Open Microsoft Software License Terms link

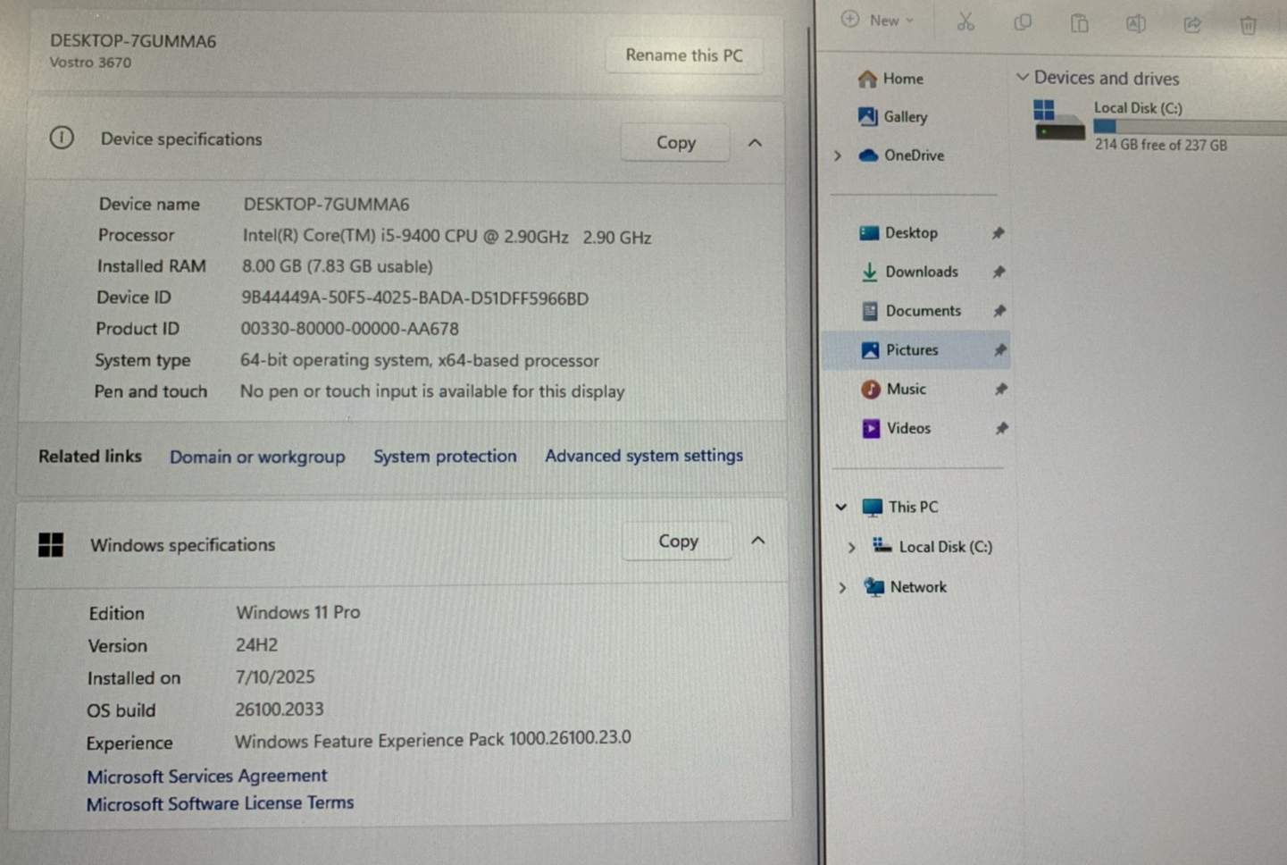[220, 803]
